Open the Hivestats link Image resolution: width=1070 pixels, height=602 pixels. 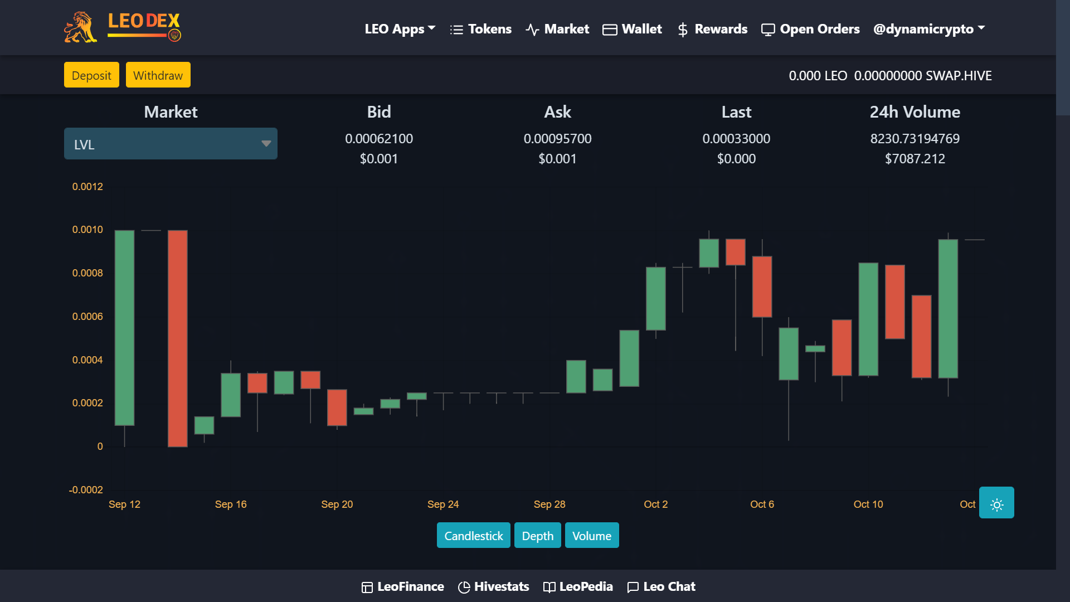point(502,587)
